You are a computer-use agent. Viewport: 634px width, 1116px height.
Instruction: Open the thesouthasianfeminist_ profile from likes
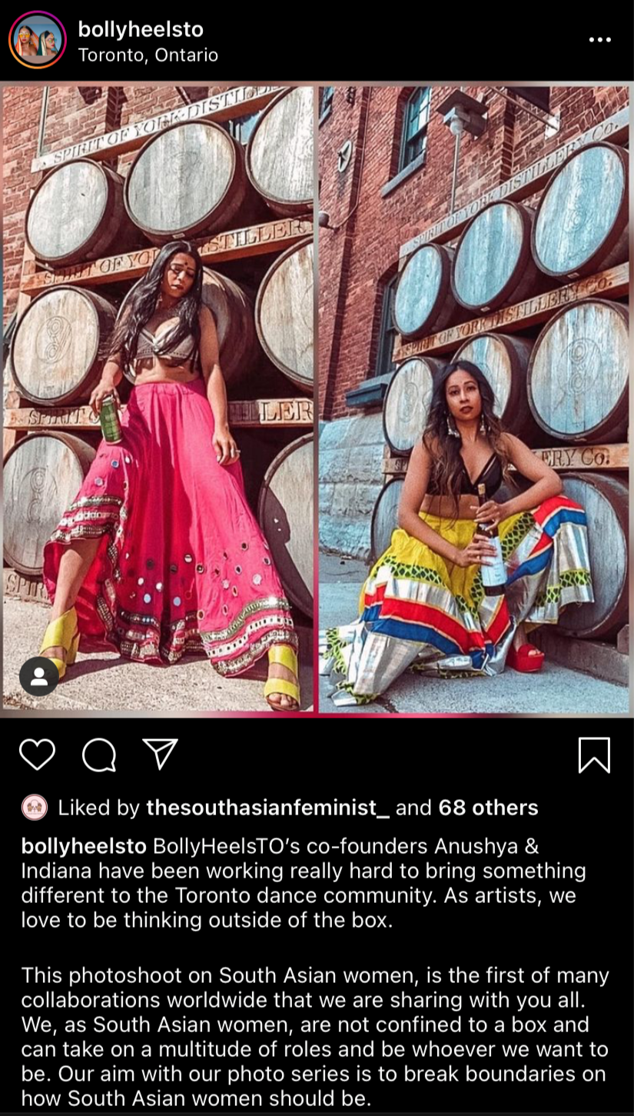click(x=267, y=808)
